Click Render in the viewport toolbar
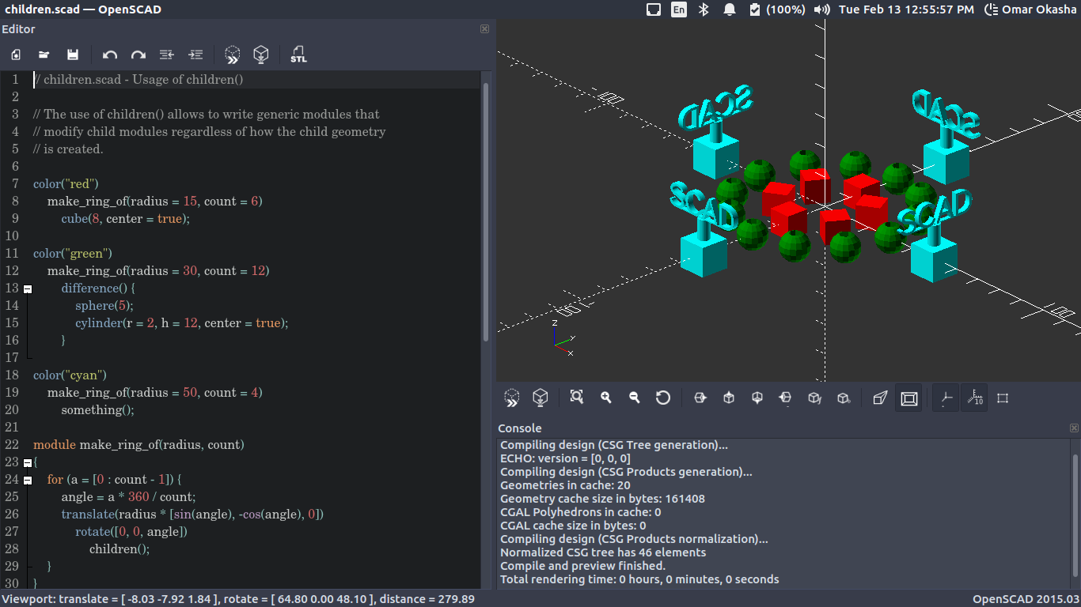This screenshot has width=1081, height=607. (x=540, y=398)
